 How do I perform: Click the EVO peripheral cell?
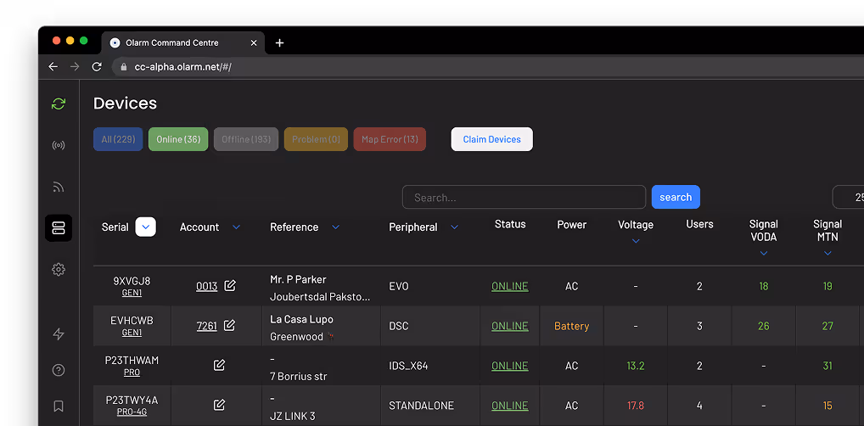tap(399, 287)
